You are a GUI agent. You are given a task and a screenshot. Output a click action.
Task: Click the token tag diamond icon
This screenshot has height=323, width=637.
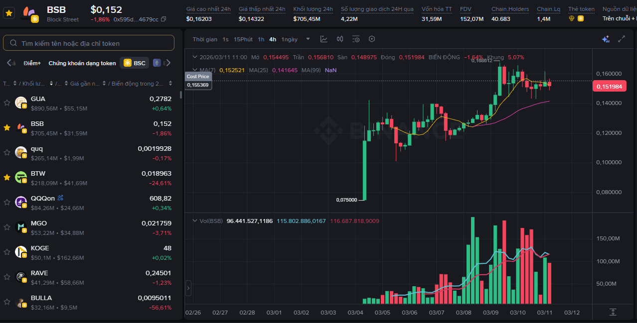(572, 18)
